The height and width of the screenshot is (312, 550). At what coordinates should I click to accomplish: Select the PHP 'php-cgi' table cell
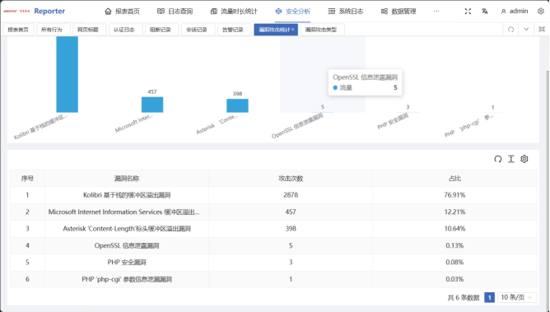click(x=127, y=279)
